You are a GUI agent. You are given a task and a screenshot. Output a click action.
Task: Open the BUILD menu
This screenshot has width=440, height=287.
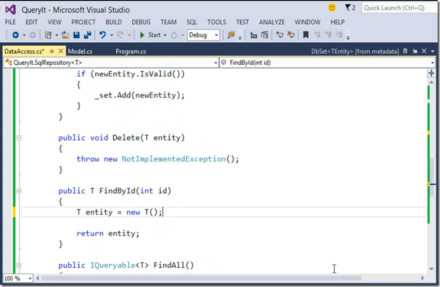[x=114, y=22]
